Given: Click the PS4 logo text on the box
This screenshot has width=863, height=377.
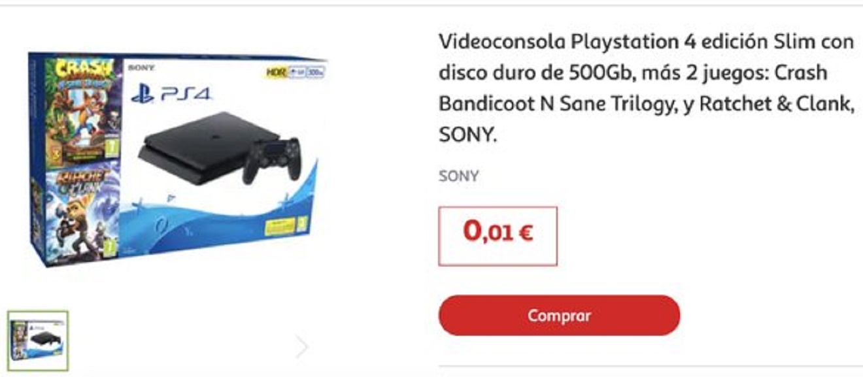Looking at the screenshot, I should click(x=186, y=95).
